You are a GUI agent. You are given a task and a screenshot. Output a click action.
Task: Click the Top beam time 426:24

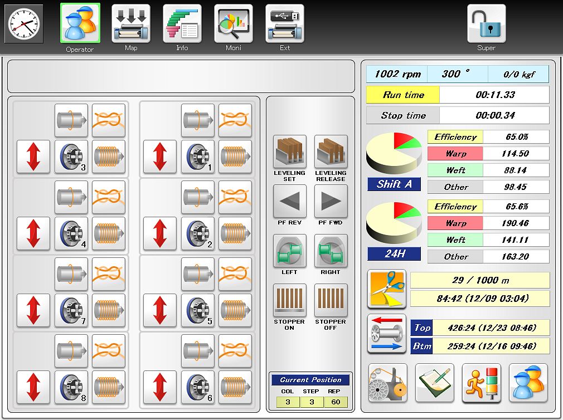click(491, 328)
